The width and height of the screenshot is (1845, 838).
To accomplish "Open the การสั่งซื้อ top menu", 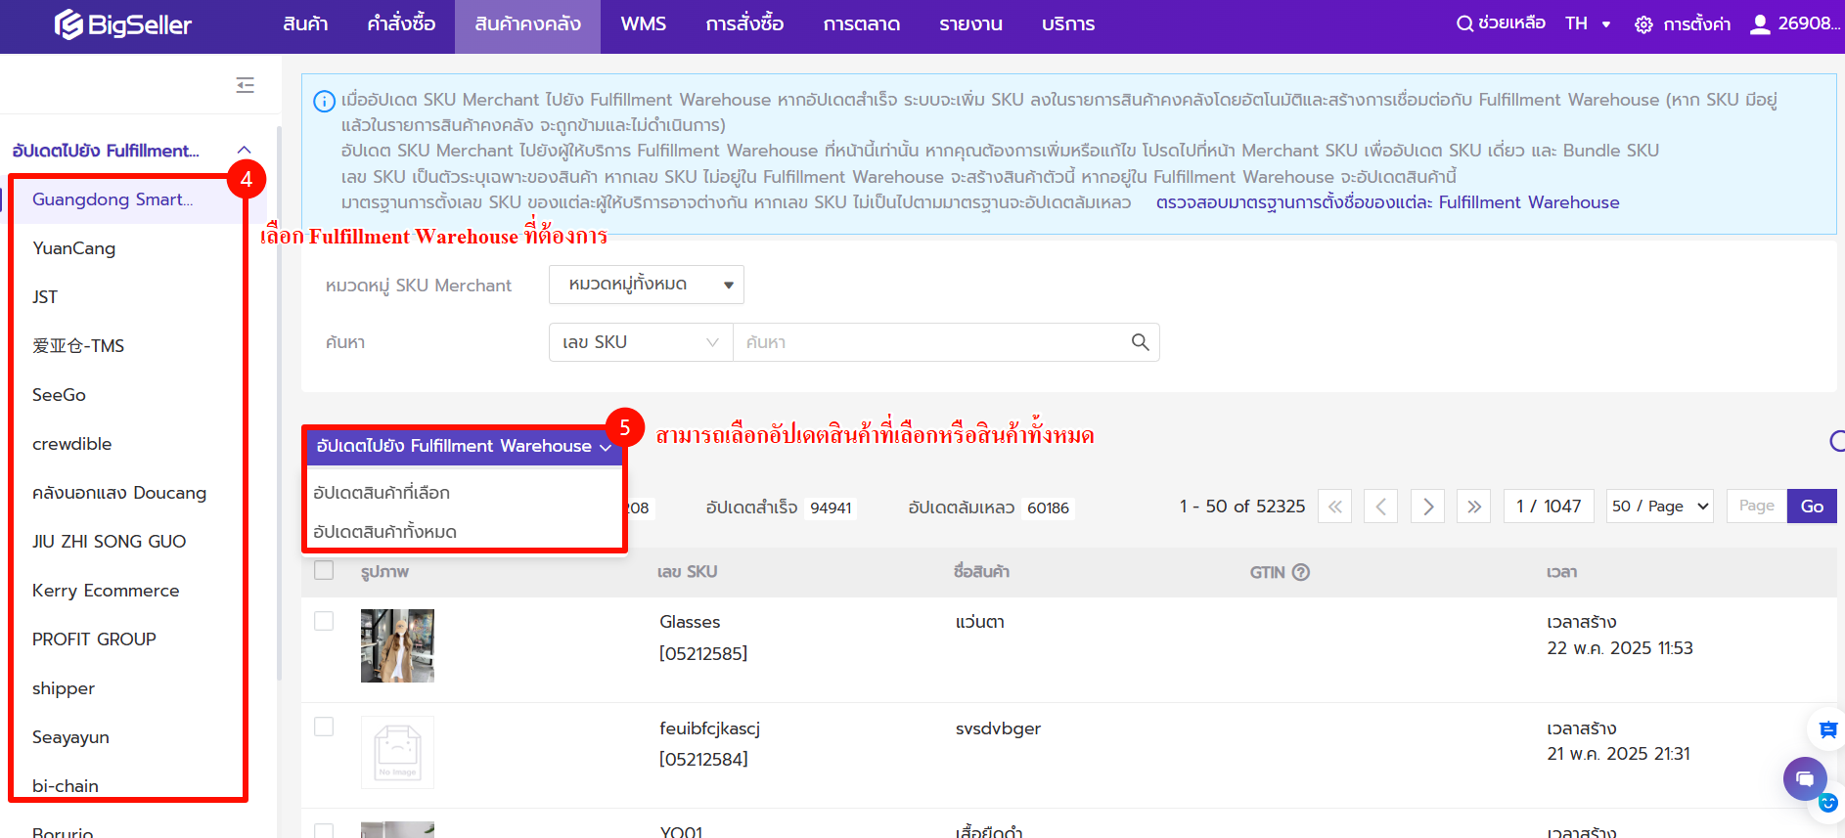I will [744, 24].
